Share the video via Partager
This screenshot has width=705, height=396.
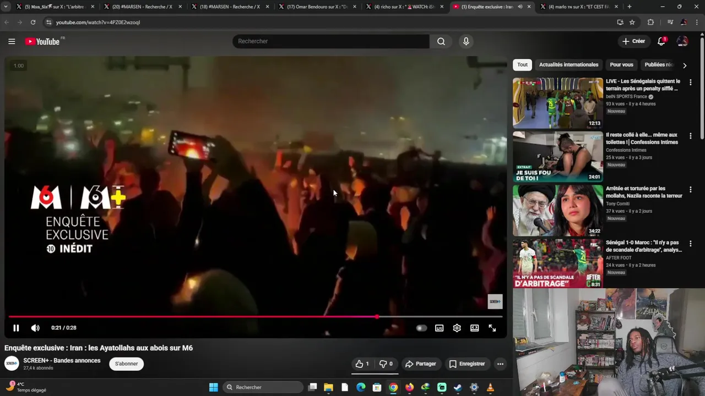tap(420, 364)
